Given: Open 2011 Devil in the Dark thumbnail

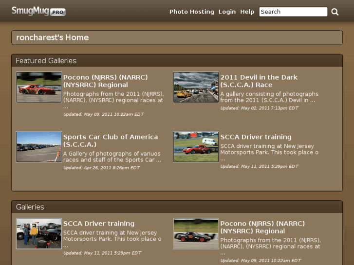Looking at the screenshot, I should click(x=196, y=88).
